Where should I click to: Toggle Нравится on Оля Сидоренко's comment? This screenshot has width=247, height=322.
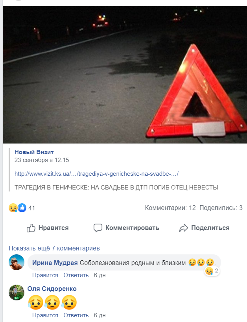(x=45, y=315)
